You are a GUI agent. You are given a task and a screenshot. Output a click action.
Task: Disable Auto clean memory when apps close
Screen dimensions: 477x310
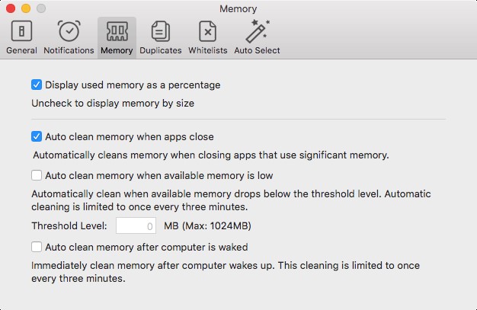(x=37, y=137)
